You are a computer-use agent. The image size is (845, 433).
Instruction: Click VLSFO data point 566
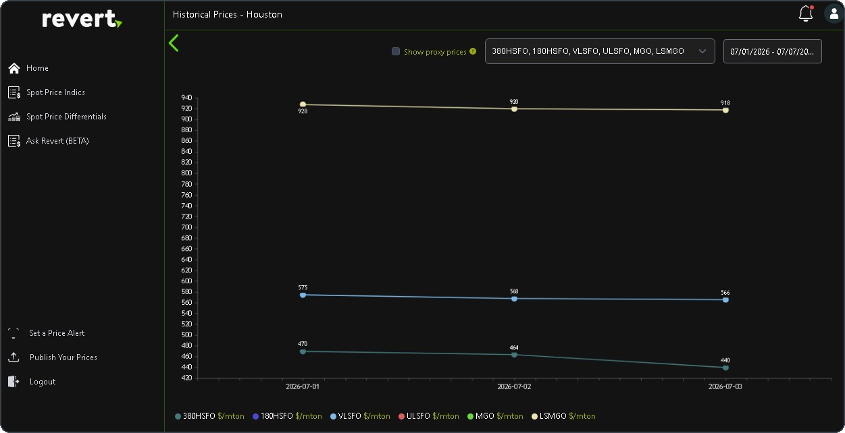tap(725, 299)
